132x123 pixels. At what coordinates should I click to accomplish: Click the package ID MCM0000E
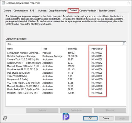click(x=97, y=93)
